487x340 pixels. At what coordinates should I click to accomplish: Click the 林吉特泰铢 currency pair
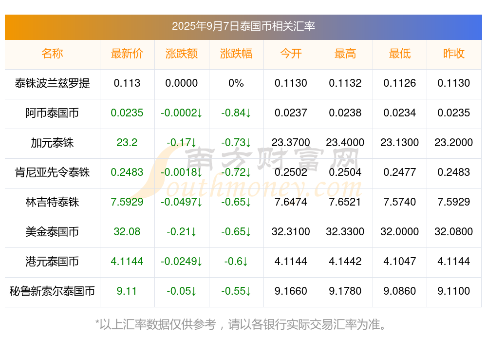coord(52,202)
